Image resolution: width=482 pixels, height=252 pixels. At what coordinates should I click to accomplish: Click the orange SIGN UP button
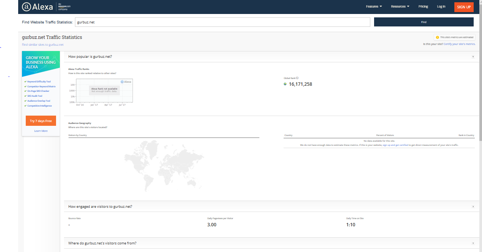point(464,7)
